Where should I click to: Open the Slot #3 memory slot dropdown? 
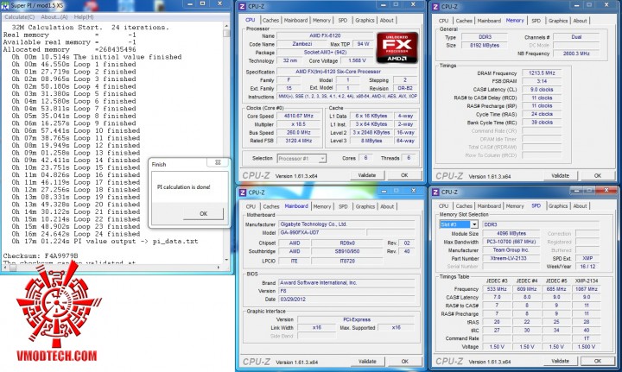(x=459, y=224)
